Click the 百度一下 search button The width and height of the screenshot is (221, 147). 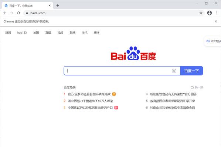pyautogui.click(x=191, y=71)
